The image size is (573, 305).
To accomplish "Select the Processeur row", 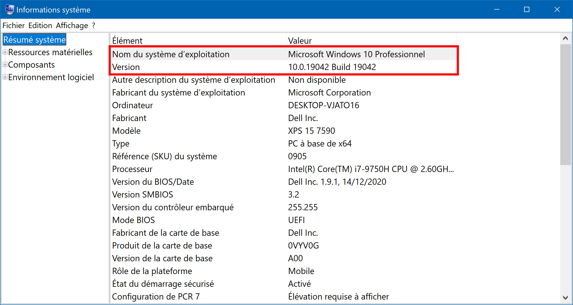I will pyautogui.click(x=283, y=169).
